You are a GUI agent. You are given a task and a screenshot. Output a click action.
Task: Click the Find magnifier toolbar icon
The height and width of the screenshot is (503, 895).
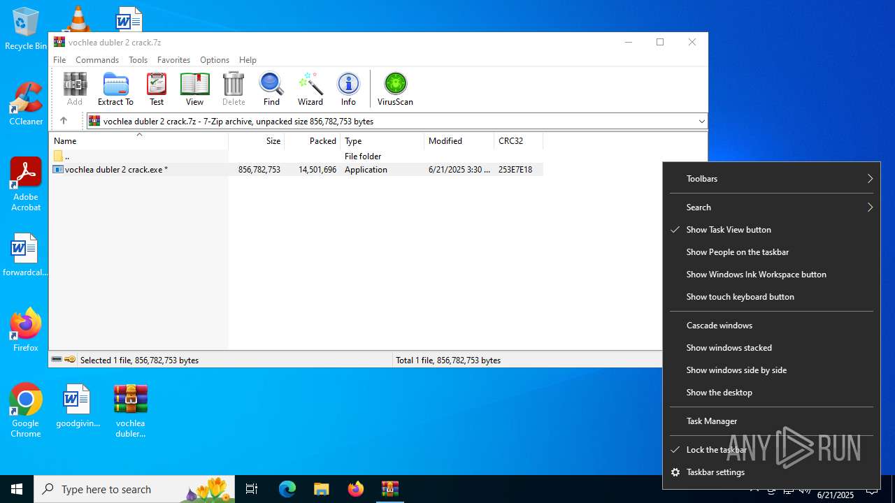click(x=271, y=89)
